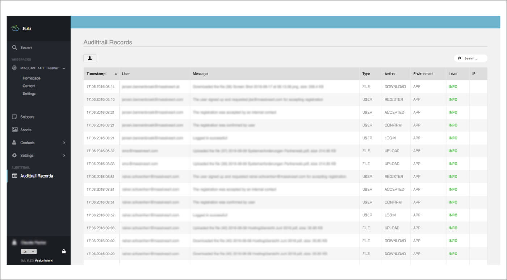Click the export download icon above the table
Screen dimensions: 507x280
pos(90,58)
